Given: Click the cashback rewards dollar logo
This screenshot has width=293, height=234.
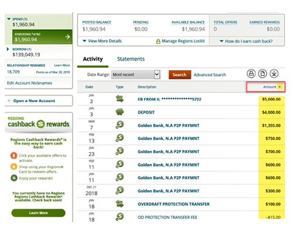Looking at the screenshot, I should [40, 124].
